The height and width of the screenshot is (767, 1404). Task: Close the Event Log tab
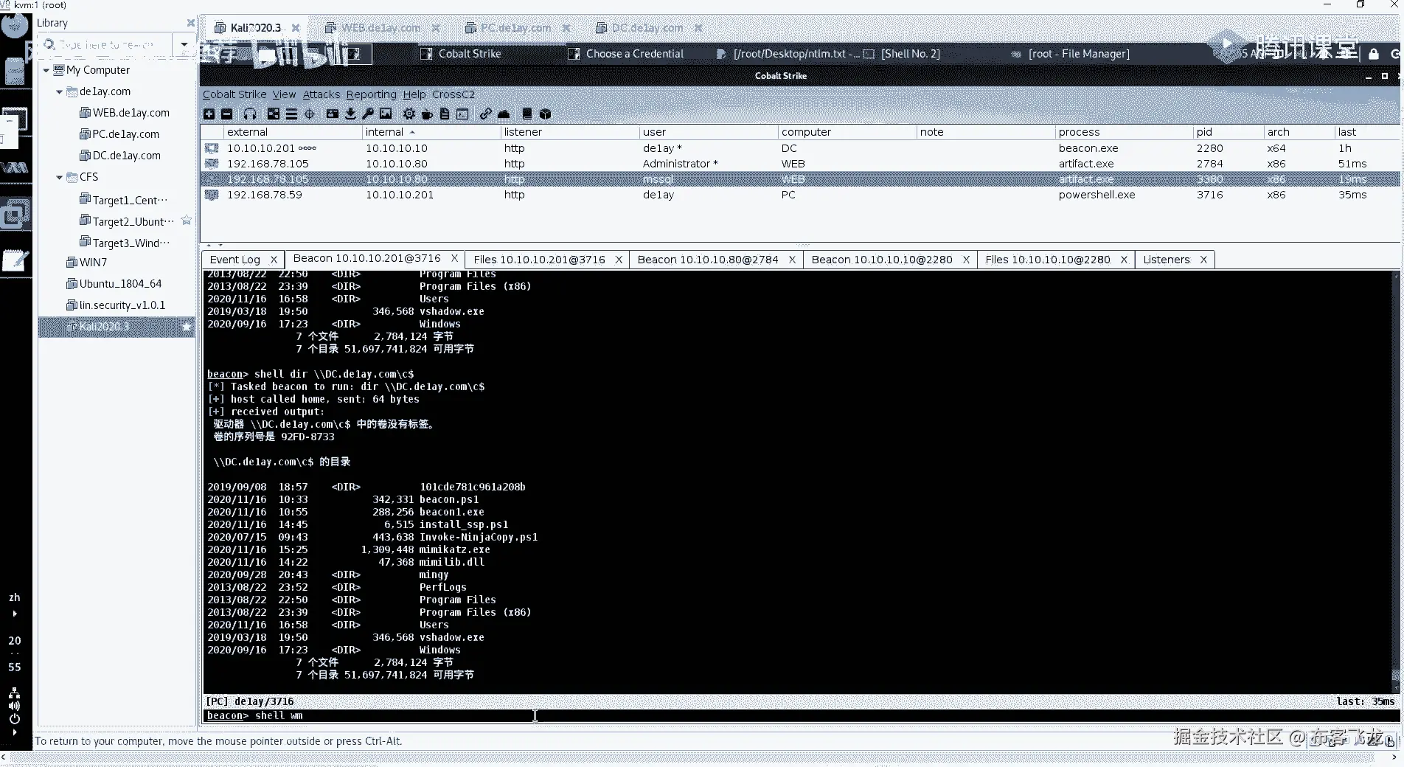coord(274,260)
